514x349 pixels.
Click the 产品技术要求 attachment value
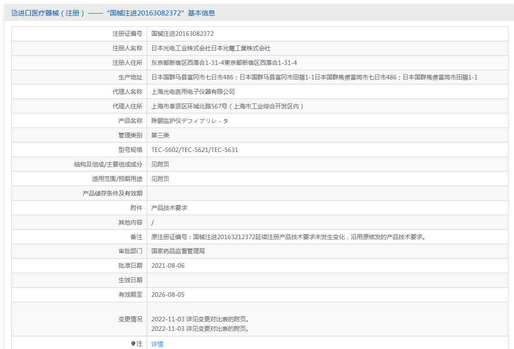pyautogui.click(x=169, y=208)
